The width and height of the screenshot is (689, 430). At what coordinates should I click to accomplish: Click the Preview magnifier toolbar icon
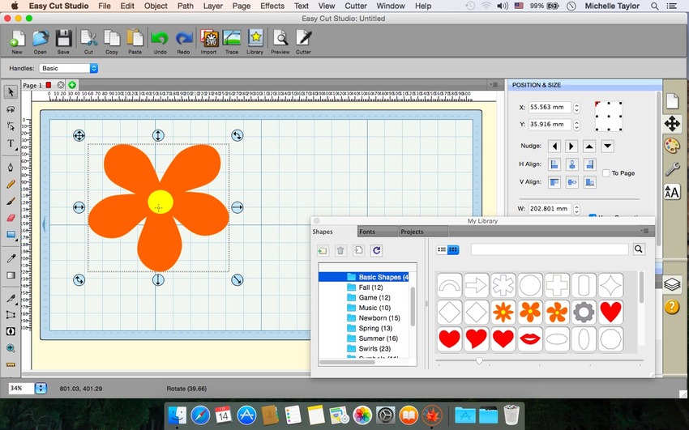pyautogui.click(x=280, y=40)
